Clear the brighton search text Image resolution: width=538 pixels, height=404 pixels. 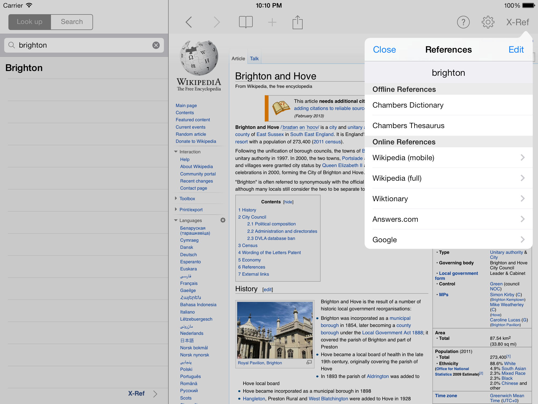coord(156,45)
